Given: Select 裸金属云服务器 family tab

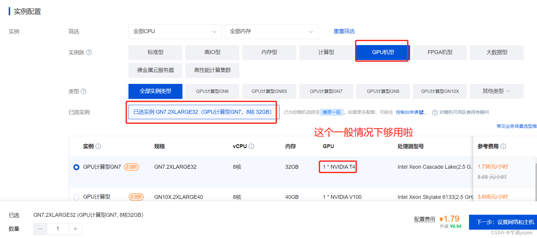Looking at the screenshot, I should click(x=155, y=70).
